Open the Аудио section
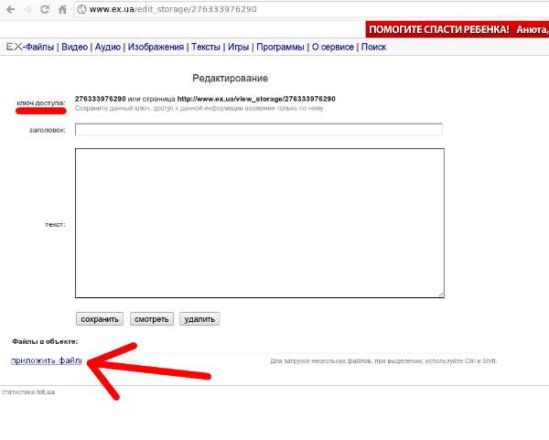The height and width of the screenshot is (440, 549). point(108,47)
